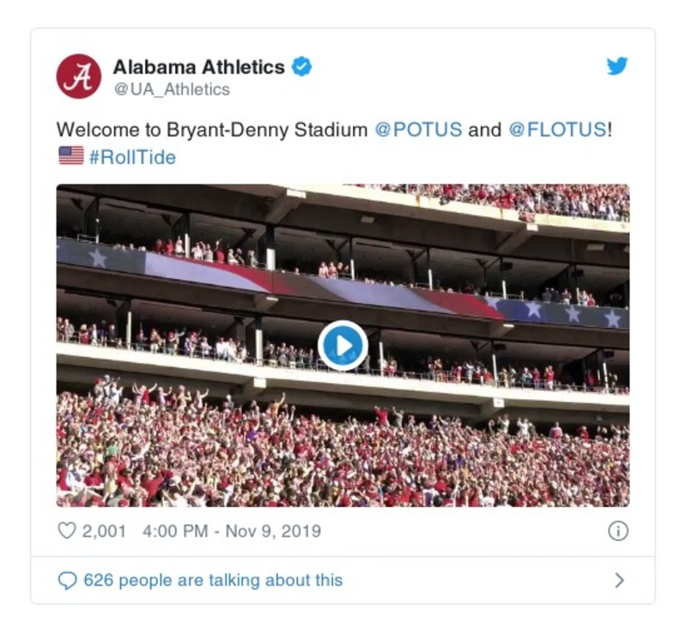Click the 2,001 likes count
This screenshot has height=636, width=686.
click(104, 531)
